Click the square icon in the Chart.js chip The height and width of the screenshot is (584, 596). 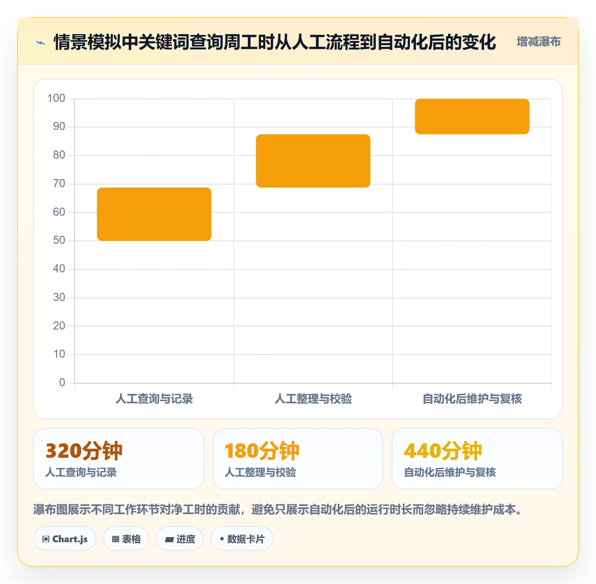tap(46, 539)
